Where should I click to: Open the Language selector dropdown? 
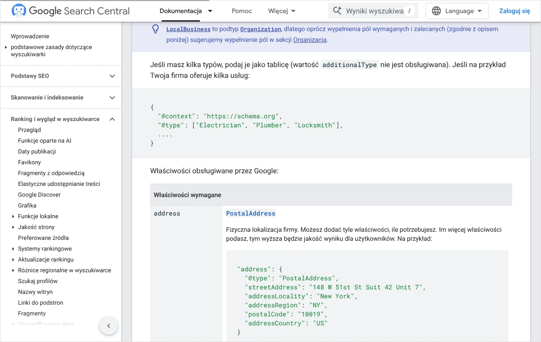coord(457,11)
